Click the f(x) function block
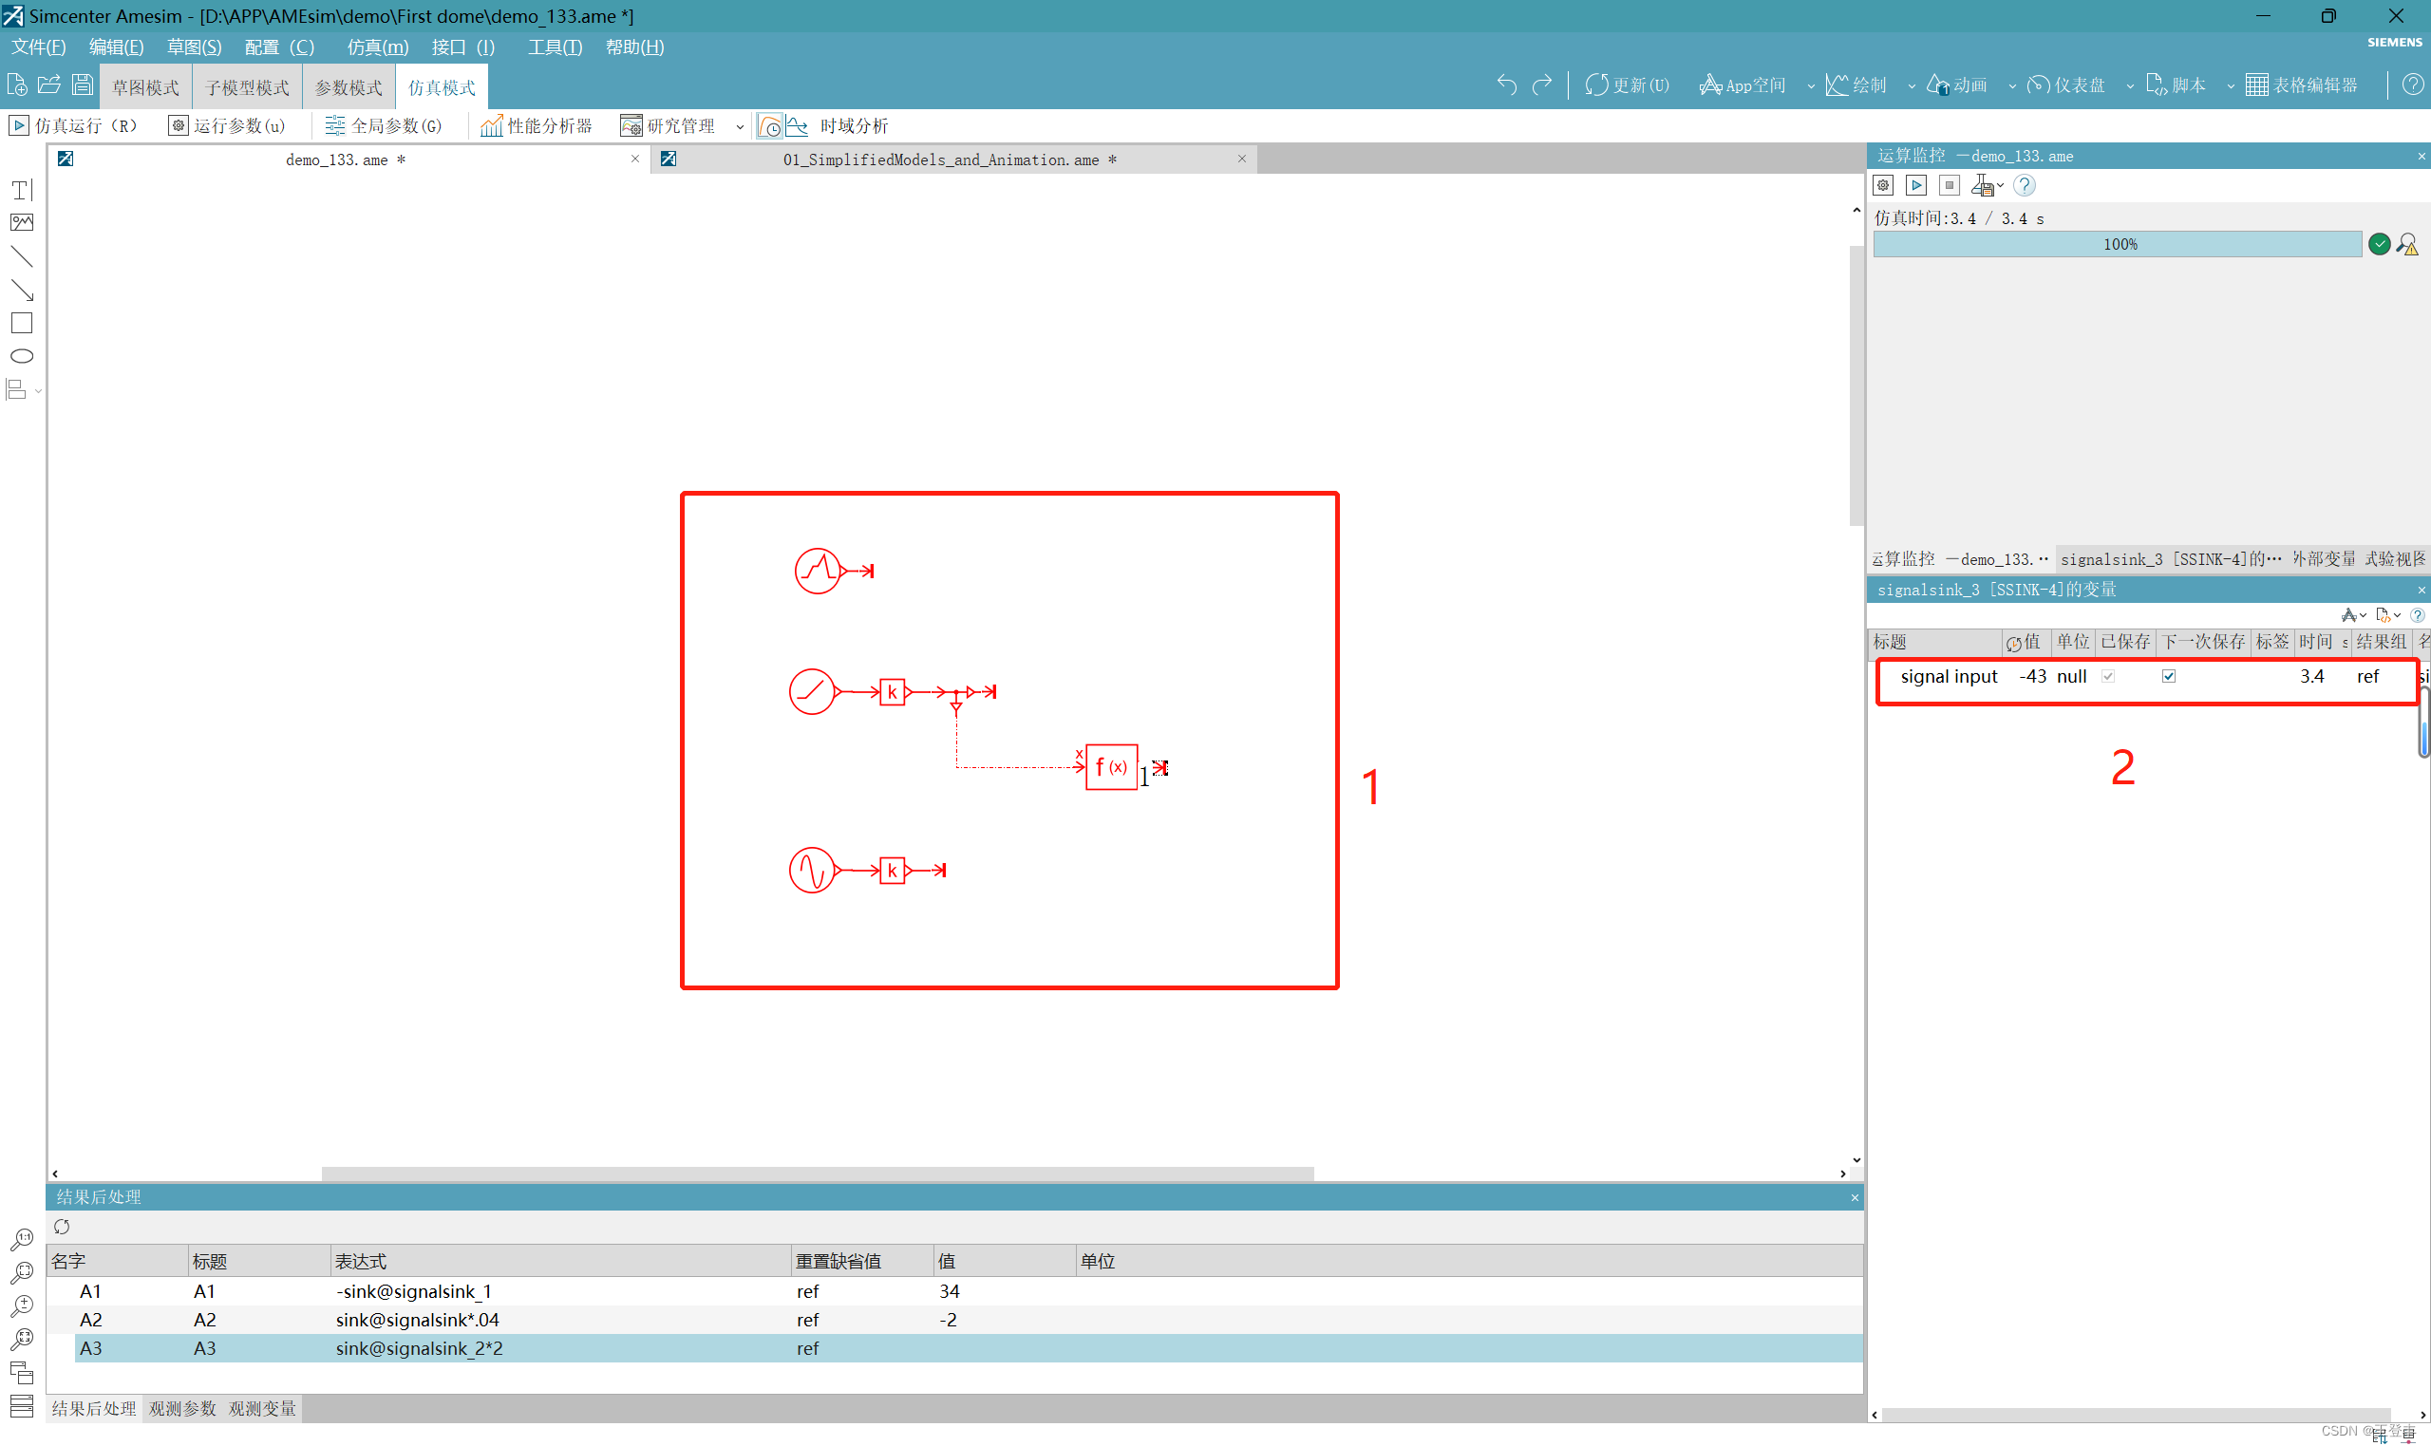This screenshot has width=2431, height=1446. 1111,768
